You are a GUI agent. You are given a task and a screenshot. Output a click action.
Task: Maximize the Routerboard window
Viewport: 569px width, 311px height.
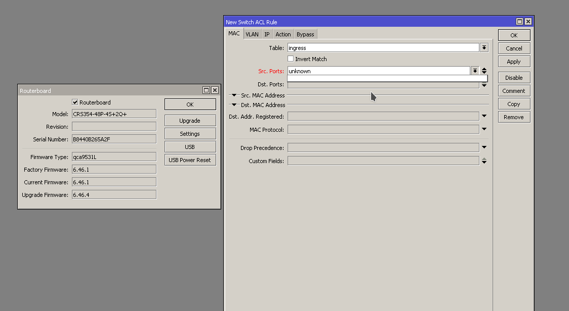pyautogui.click(x=206, y=90)
